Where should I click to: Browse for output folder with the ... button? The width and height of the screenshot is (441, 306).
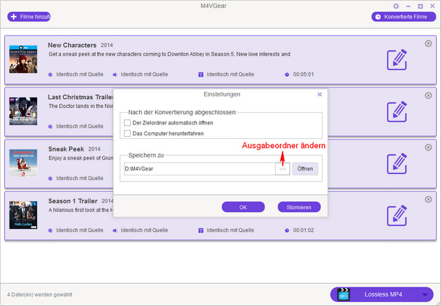[283, 169]
